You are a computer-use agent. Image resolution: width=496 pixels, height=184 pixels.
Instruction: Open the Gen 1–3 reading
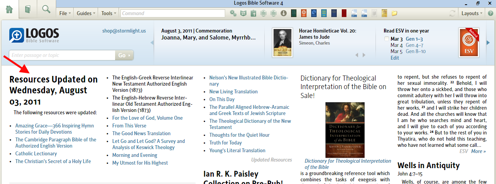tap(414, 39)
